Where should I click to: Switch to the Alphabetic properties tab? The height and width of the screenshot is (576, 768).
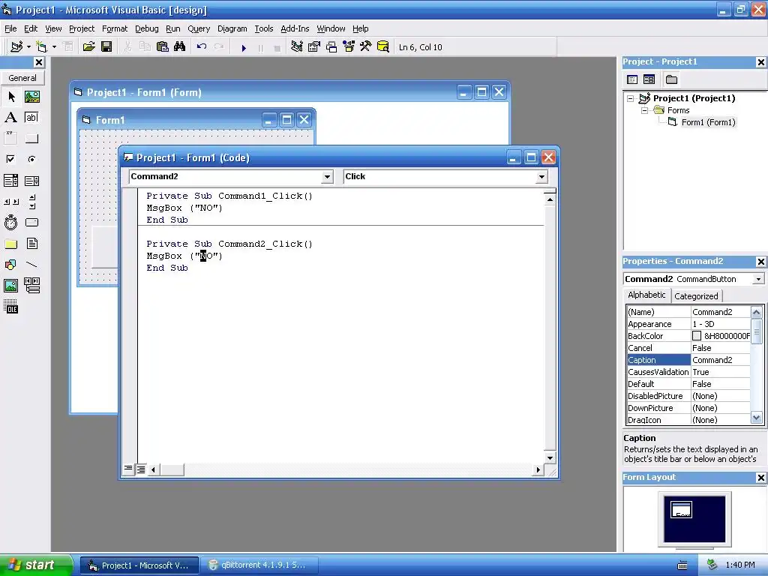tap(646, 295)
